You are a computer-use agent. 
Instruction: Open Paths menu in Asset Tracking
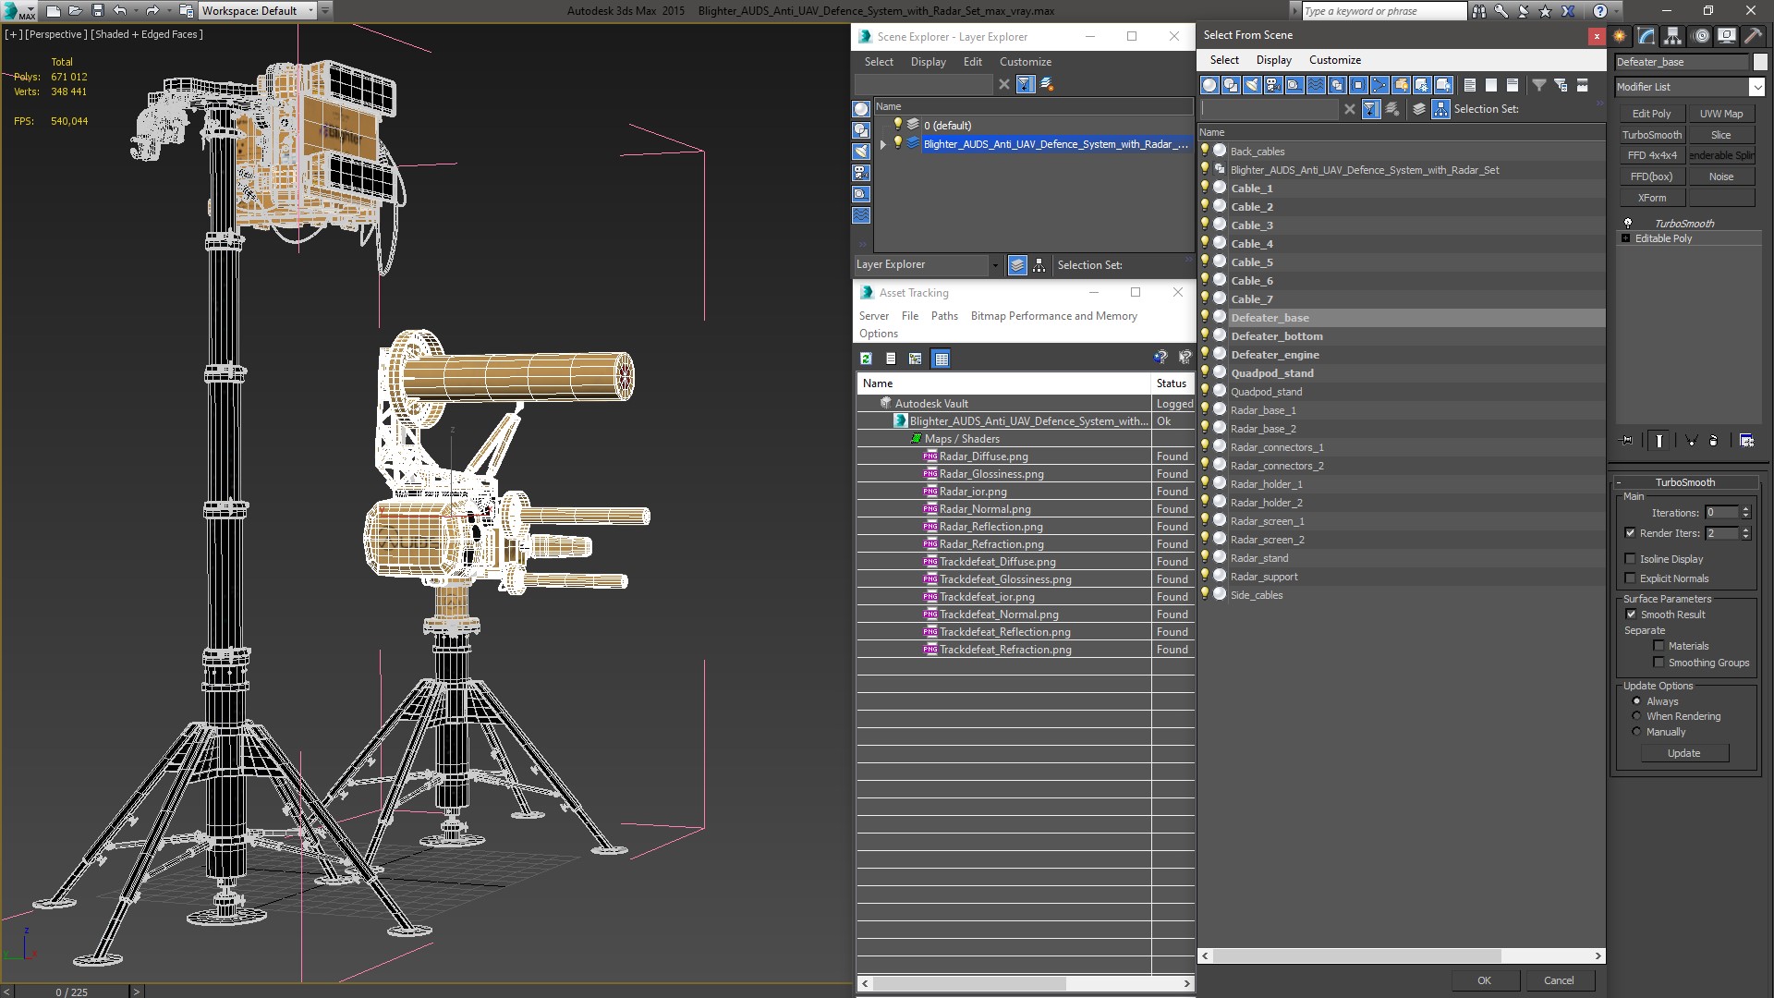coord(944,316)
